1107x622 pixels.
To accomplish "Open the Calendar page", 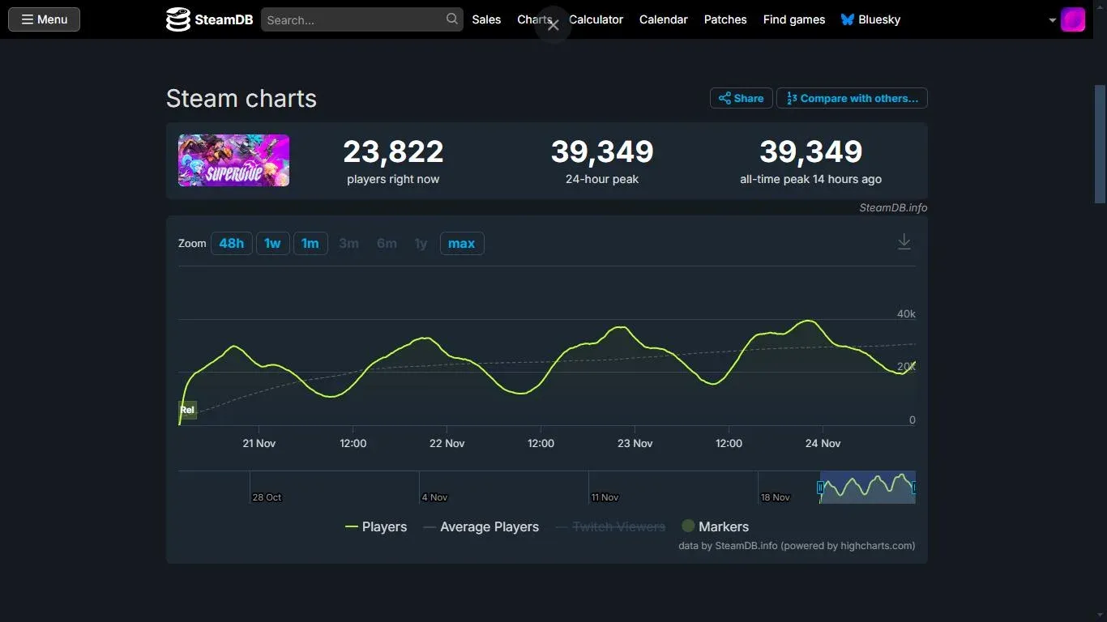I will pyautogui.click(x=663, y=19).
